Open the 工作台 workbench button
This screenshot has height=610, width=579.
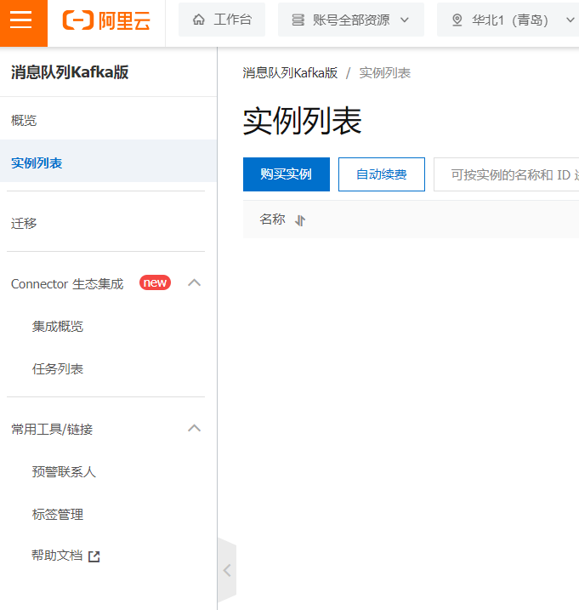(x=222, y=20)
